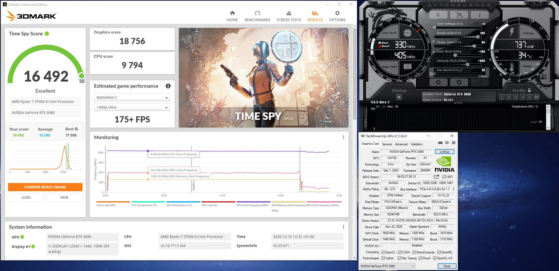
Task: Switch to the Validation tab in GPU-Z
Action: click(417, 144)
